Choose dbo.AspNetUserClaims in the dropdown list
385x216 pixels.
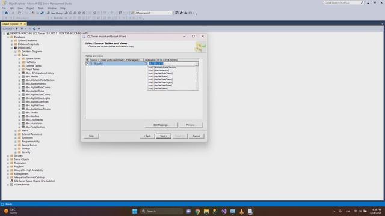pos(161,79)
